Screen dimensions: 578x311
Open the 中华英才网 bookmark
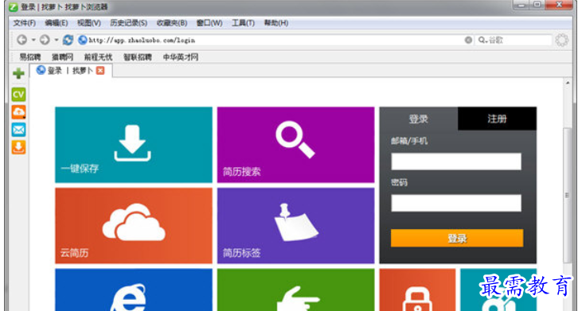[181, 57]
